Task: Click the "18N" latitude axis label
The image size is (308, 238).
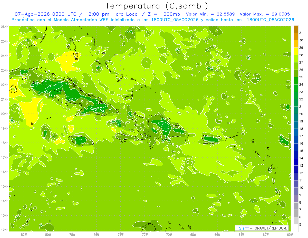Action: (4, 143)
